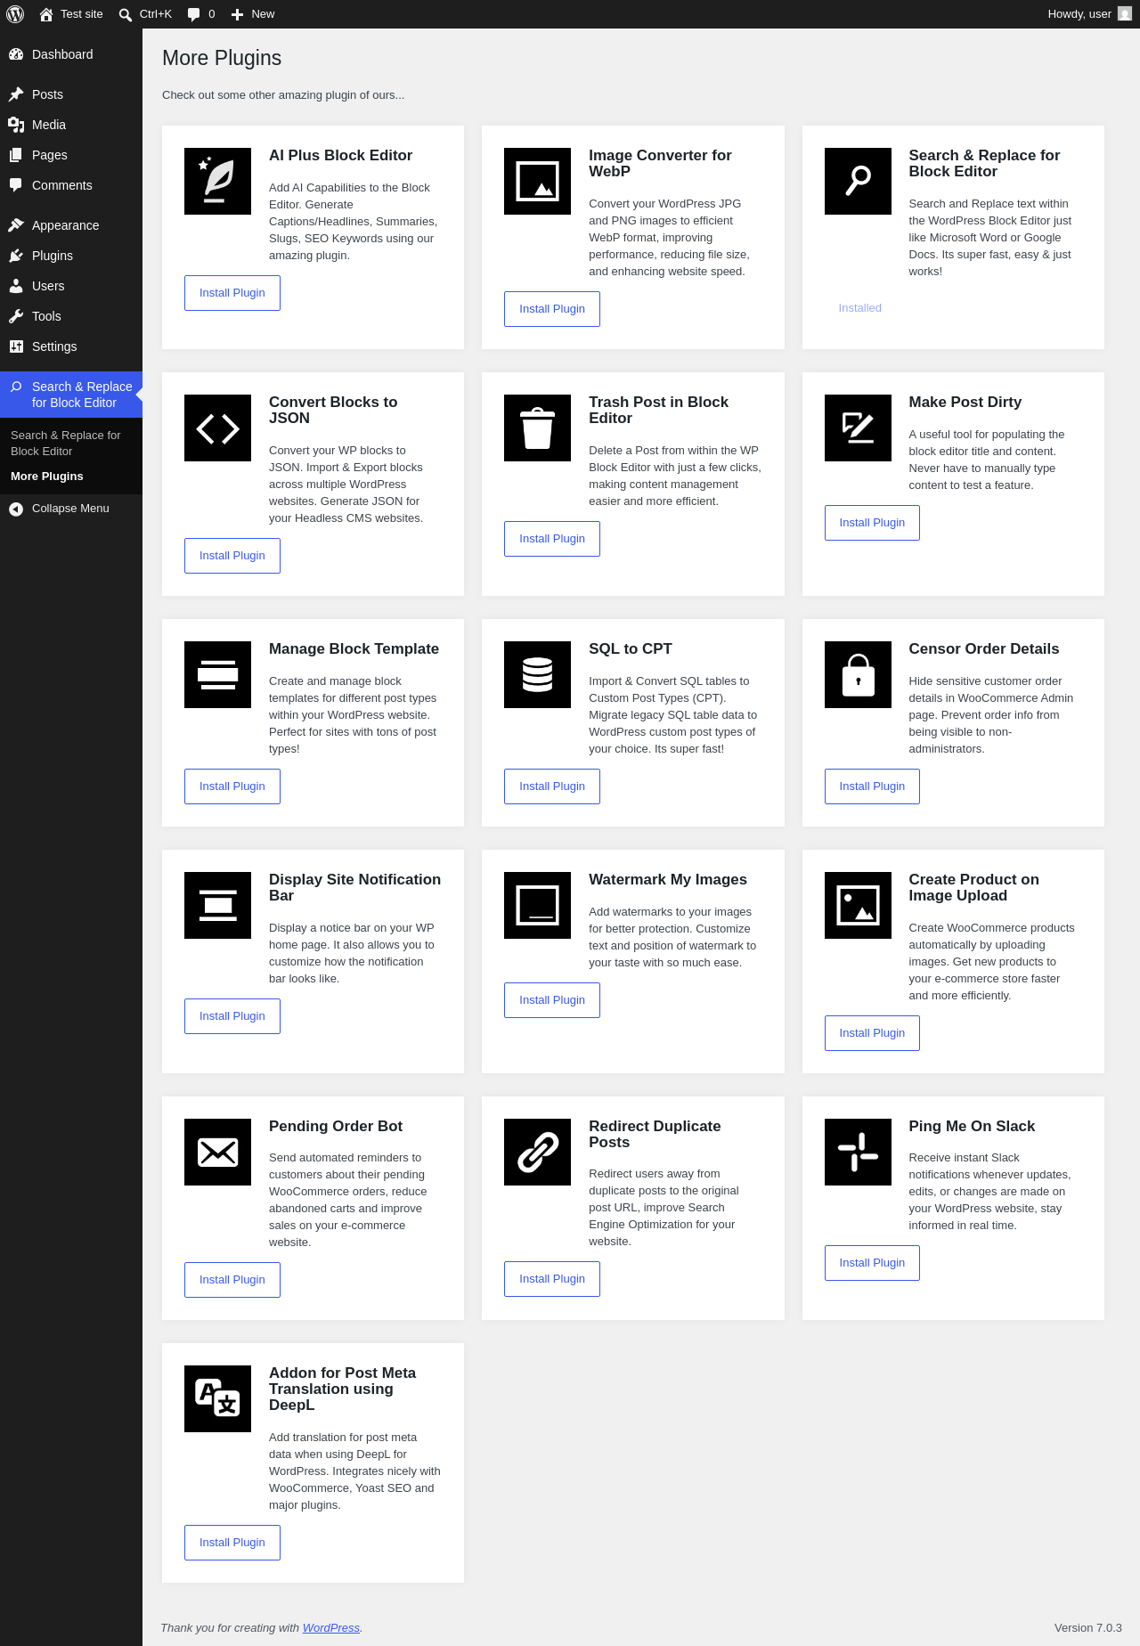Open the Appearance menu

tap(71, 225)
